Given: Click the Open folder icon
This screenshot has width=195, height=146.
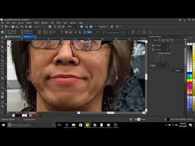Looking at the screenshot, I should pos(6,27).
